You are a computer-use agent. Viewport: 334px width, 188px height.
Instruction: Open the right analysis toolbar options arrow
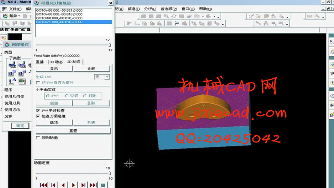point(287,17)
